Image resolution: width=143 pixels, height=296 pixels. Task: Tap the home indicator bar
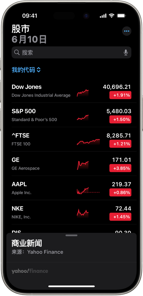71,286
